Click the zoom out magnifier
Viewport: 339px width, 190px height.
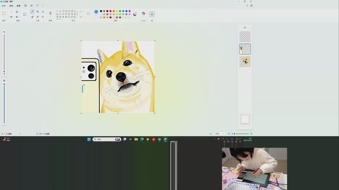pyautogui.click(x=229, y=134)
